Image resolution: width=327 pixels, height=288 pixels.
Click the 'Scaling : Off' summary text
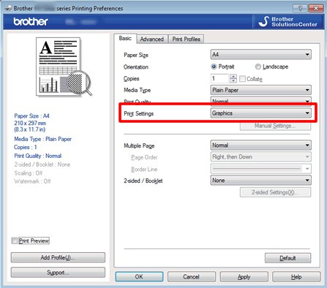click(x=28, y=173)
